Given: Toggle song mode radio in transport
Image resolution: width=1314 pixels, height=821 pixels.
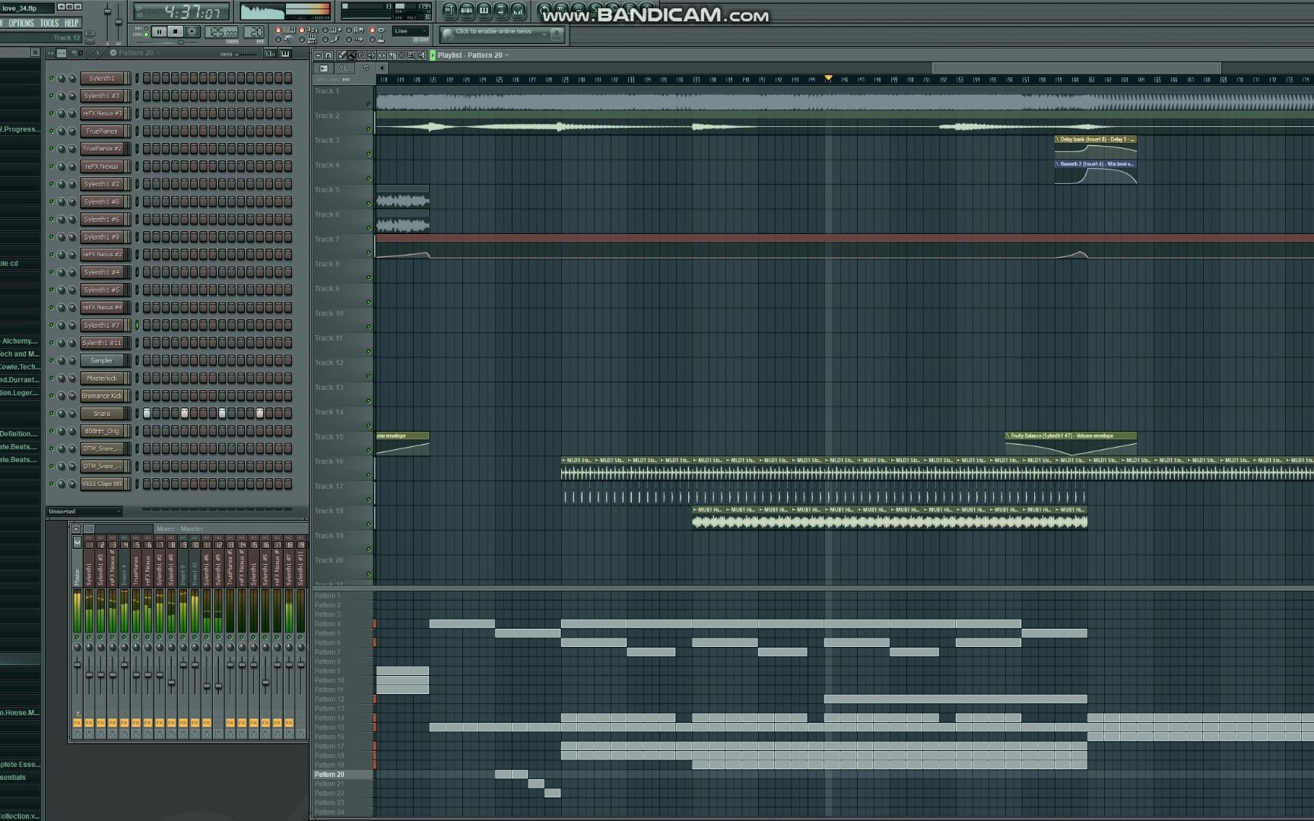Looking at the screenshot, I should point(146,34).
